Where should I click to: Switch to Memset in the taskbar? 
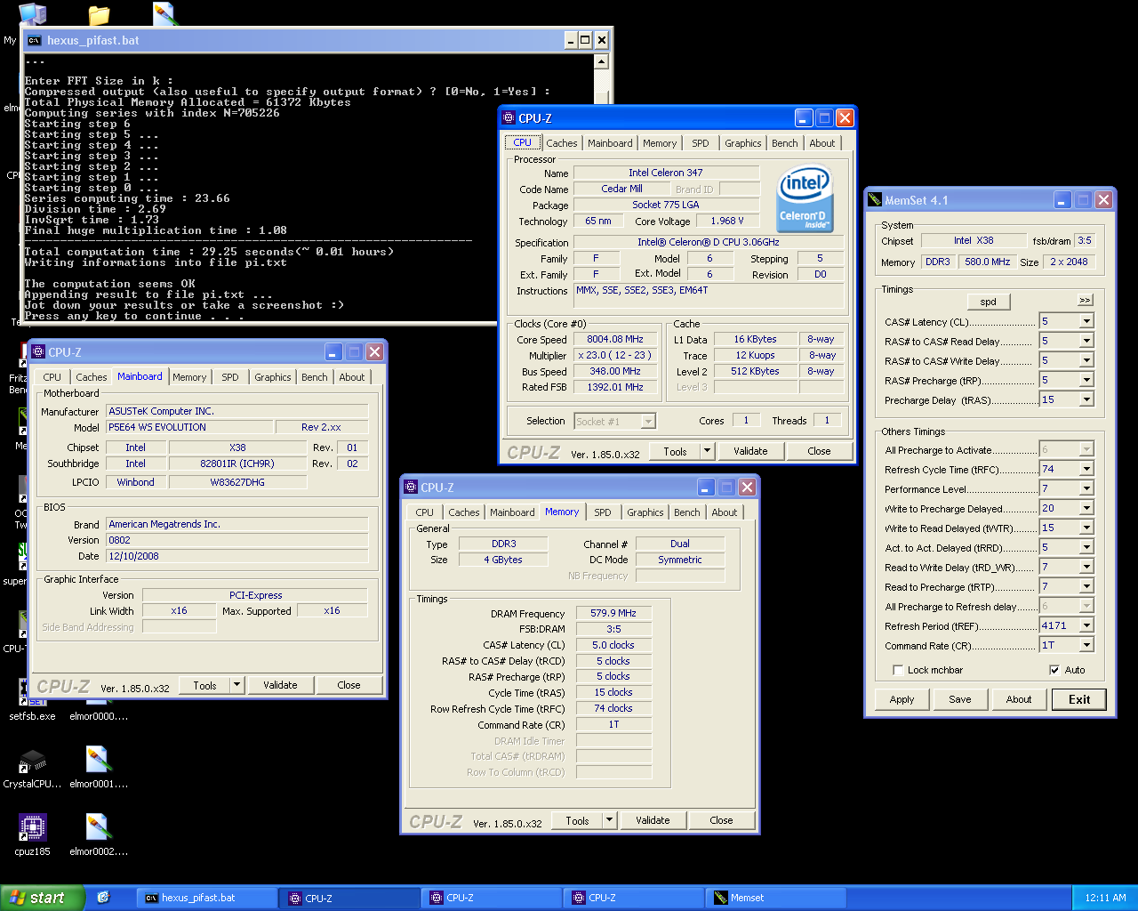pos(775,898)
